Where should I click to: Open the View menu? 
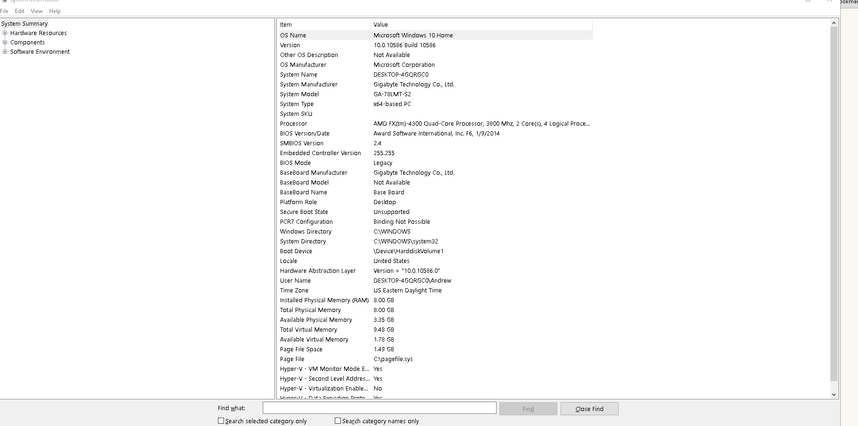(36, 11)
